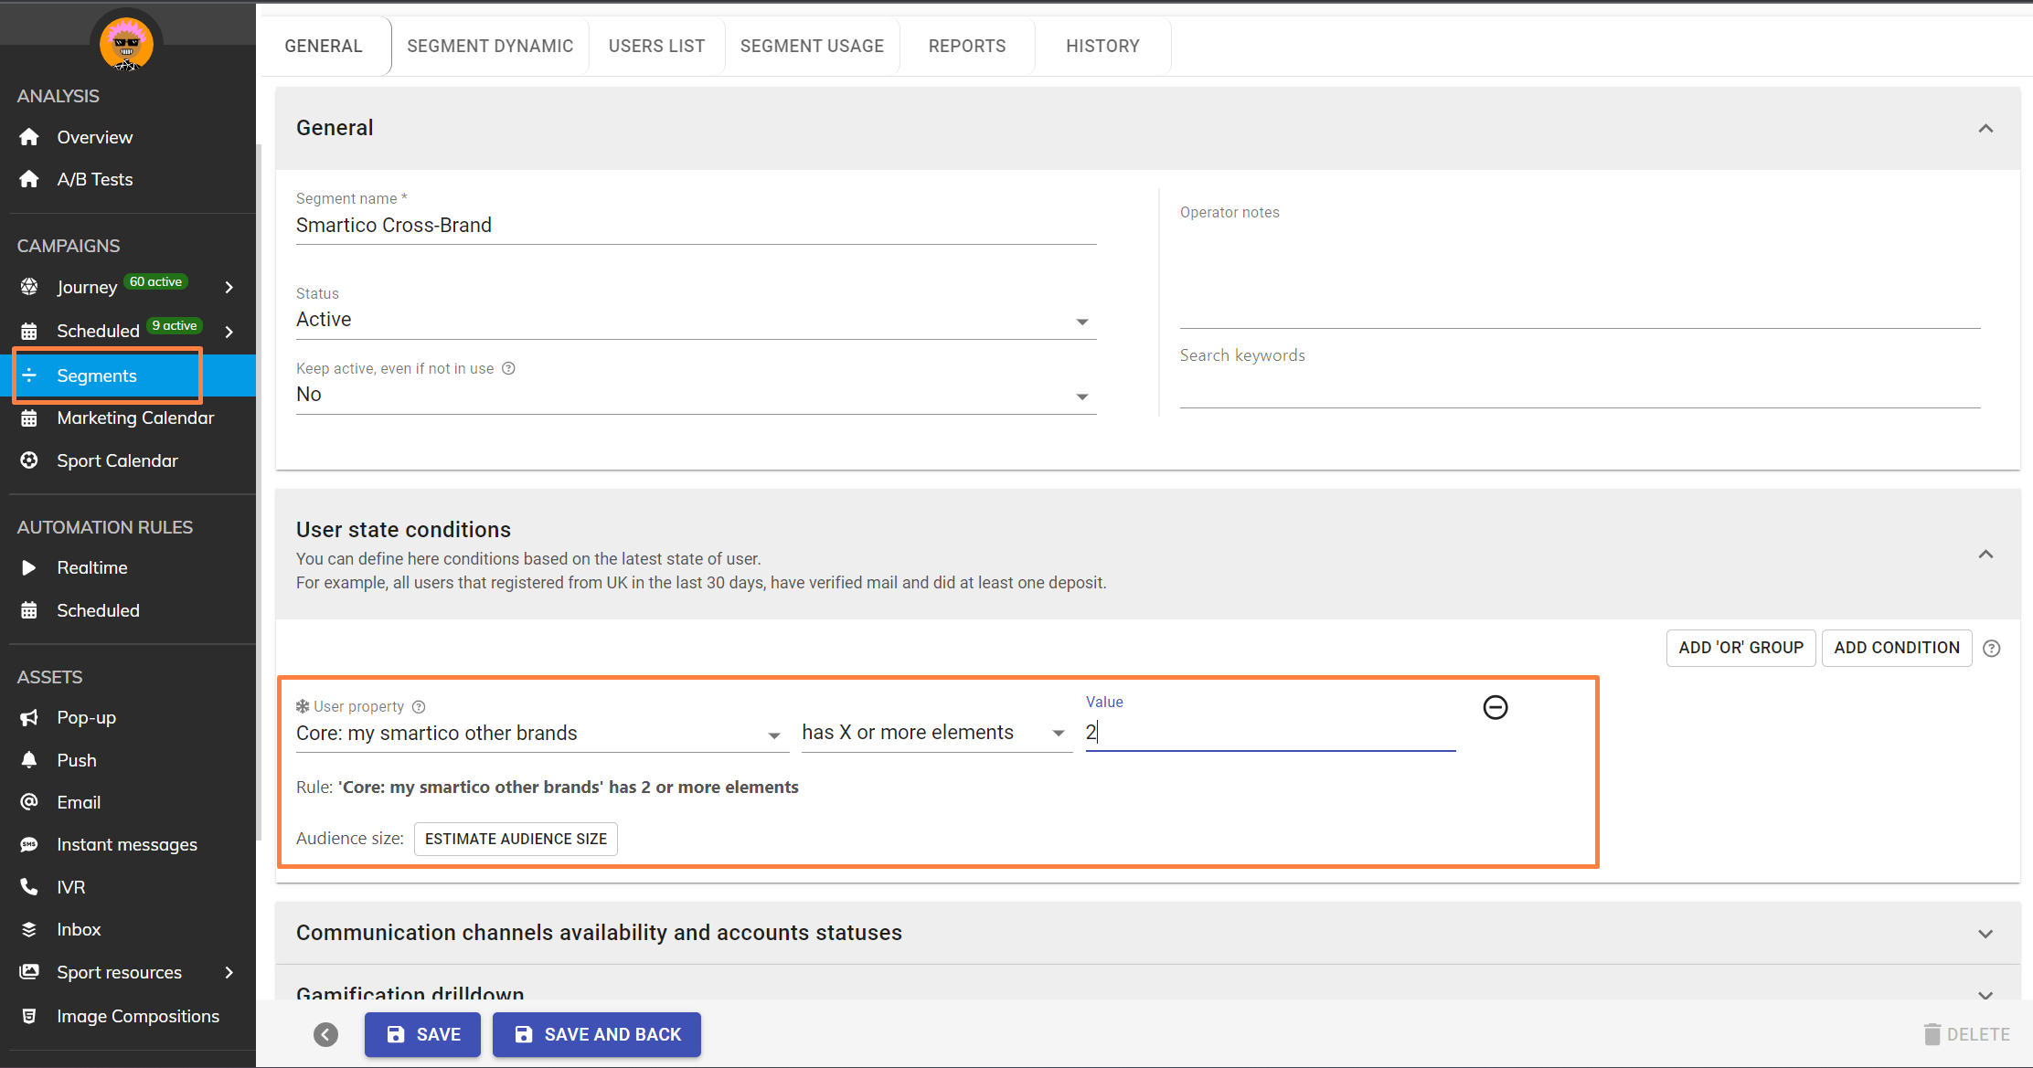Image resolution: width=2033 pixels, height=1068 pixels.
Task: Expand Communication channels availability section
Action: (1985, 934)
